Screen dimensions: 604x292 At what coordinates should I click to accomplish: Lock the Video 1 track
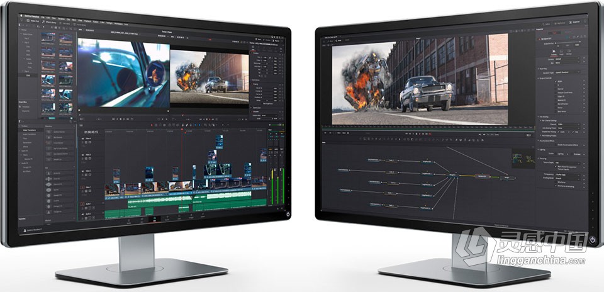[82, 191]
